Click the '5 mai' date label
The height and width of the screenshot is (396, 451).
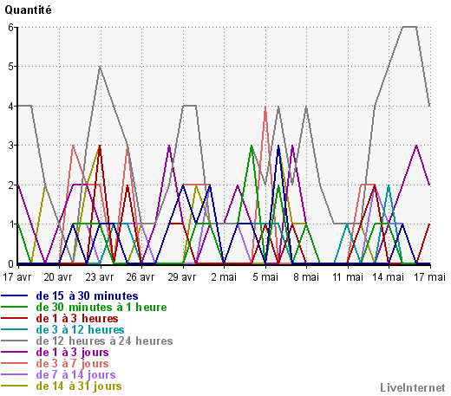265,277
